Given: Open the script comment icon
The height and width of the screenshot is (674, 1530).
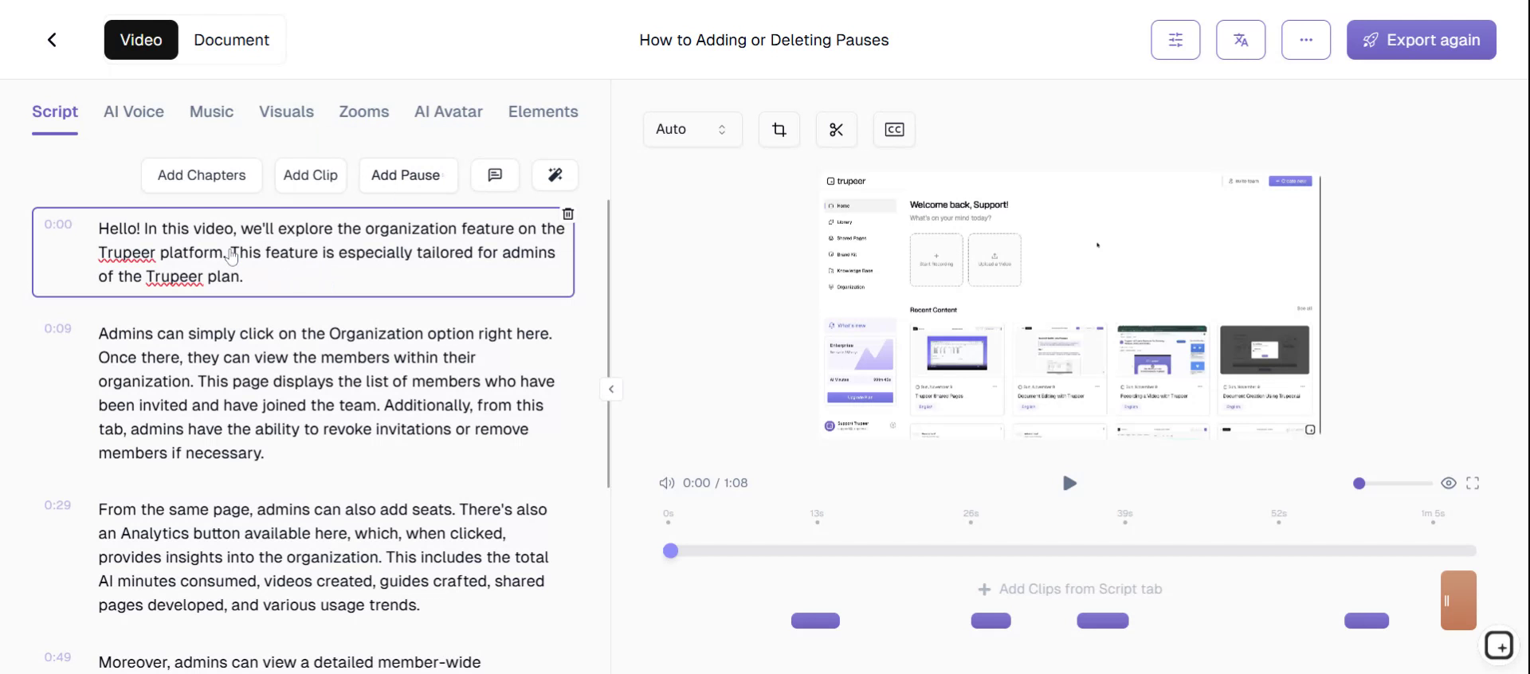Looking at the screenshot, I should [495, 175].
